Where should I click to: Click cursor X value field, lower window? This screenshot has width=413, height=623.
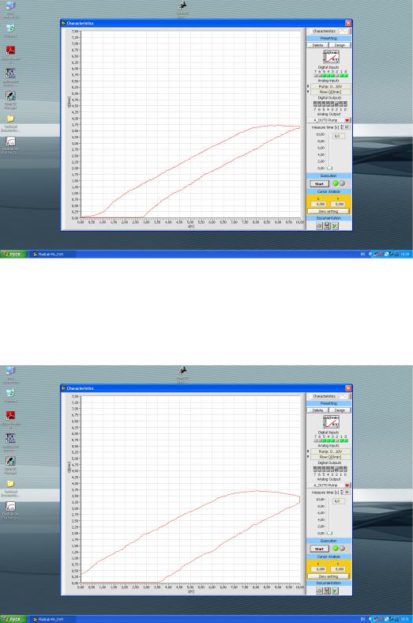319,569
